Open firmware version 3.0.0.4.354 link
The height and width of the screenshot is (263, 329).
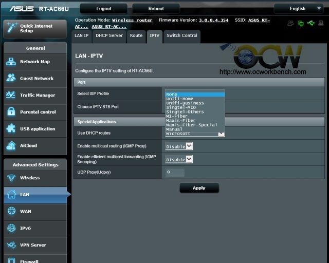(x=214, y=20)
